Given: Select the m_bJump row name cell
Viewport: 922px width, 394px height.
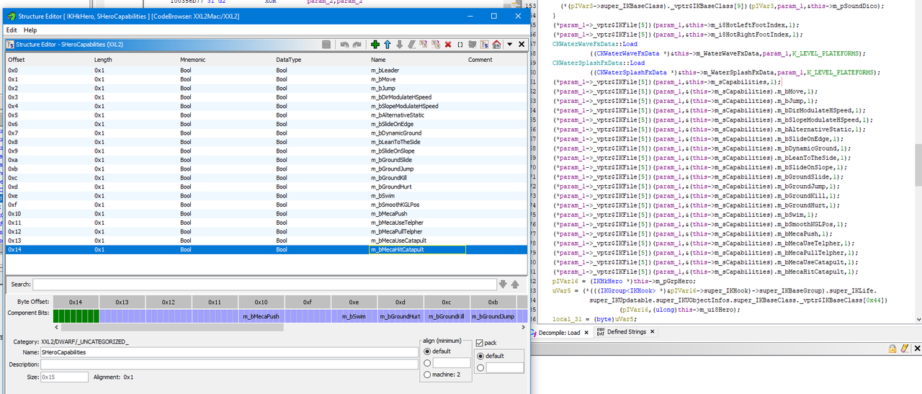Looking at the screenshot, I should (417, 88).
